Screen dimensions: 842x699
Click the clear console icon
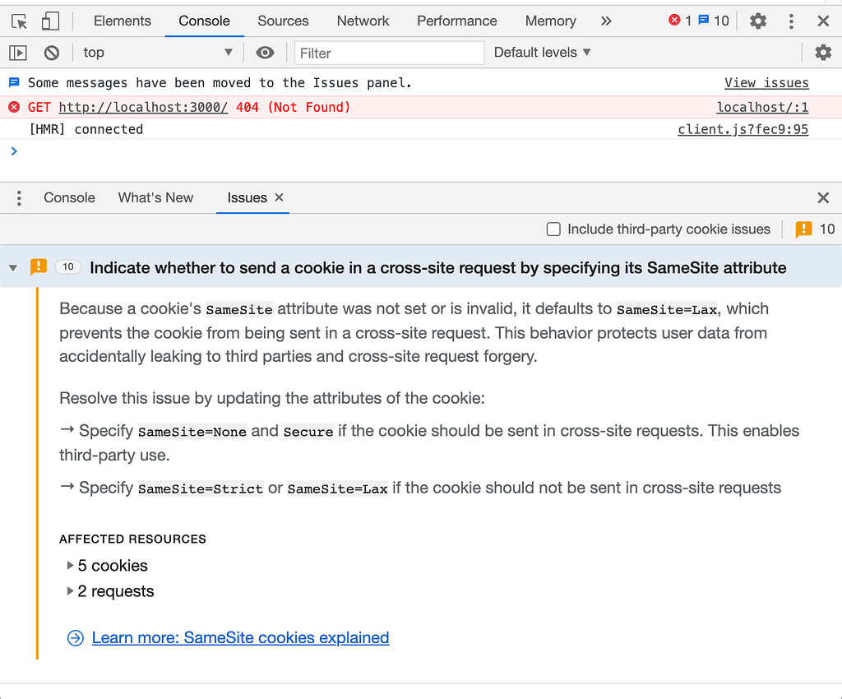51,52
